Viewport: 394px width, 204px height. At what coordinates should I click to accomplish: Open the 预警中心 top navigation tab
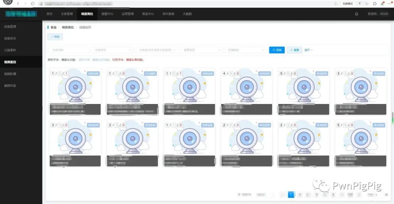(107, 14)
